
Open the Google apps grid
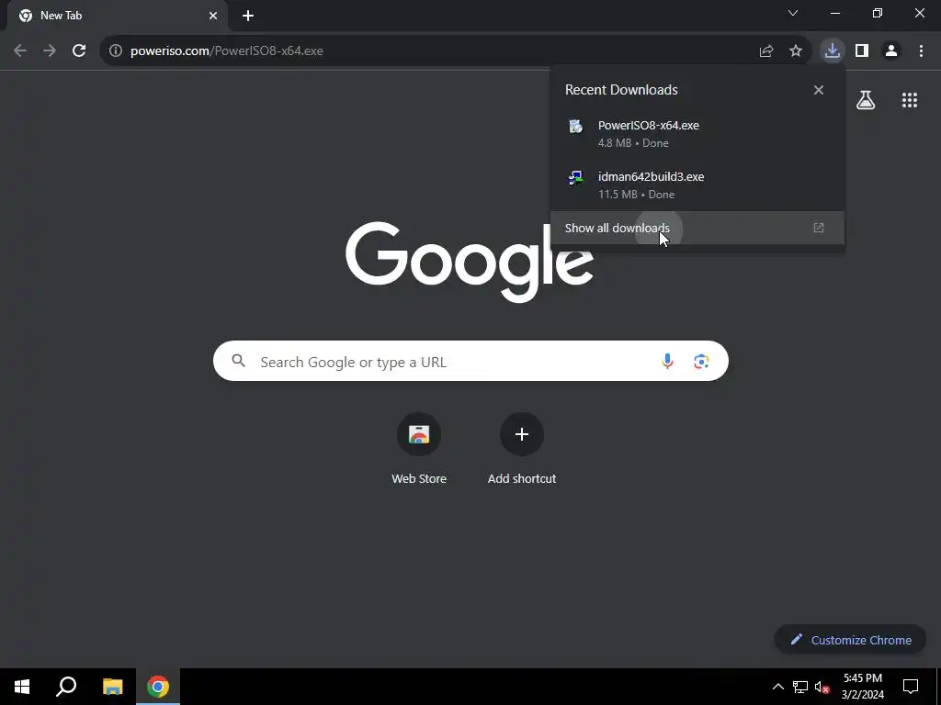pos(910,100)
